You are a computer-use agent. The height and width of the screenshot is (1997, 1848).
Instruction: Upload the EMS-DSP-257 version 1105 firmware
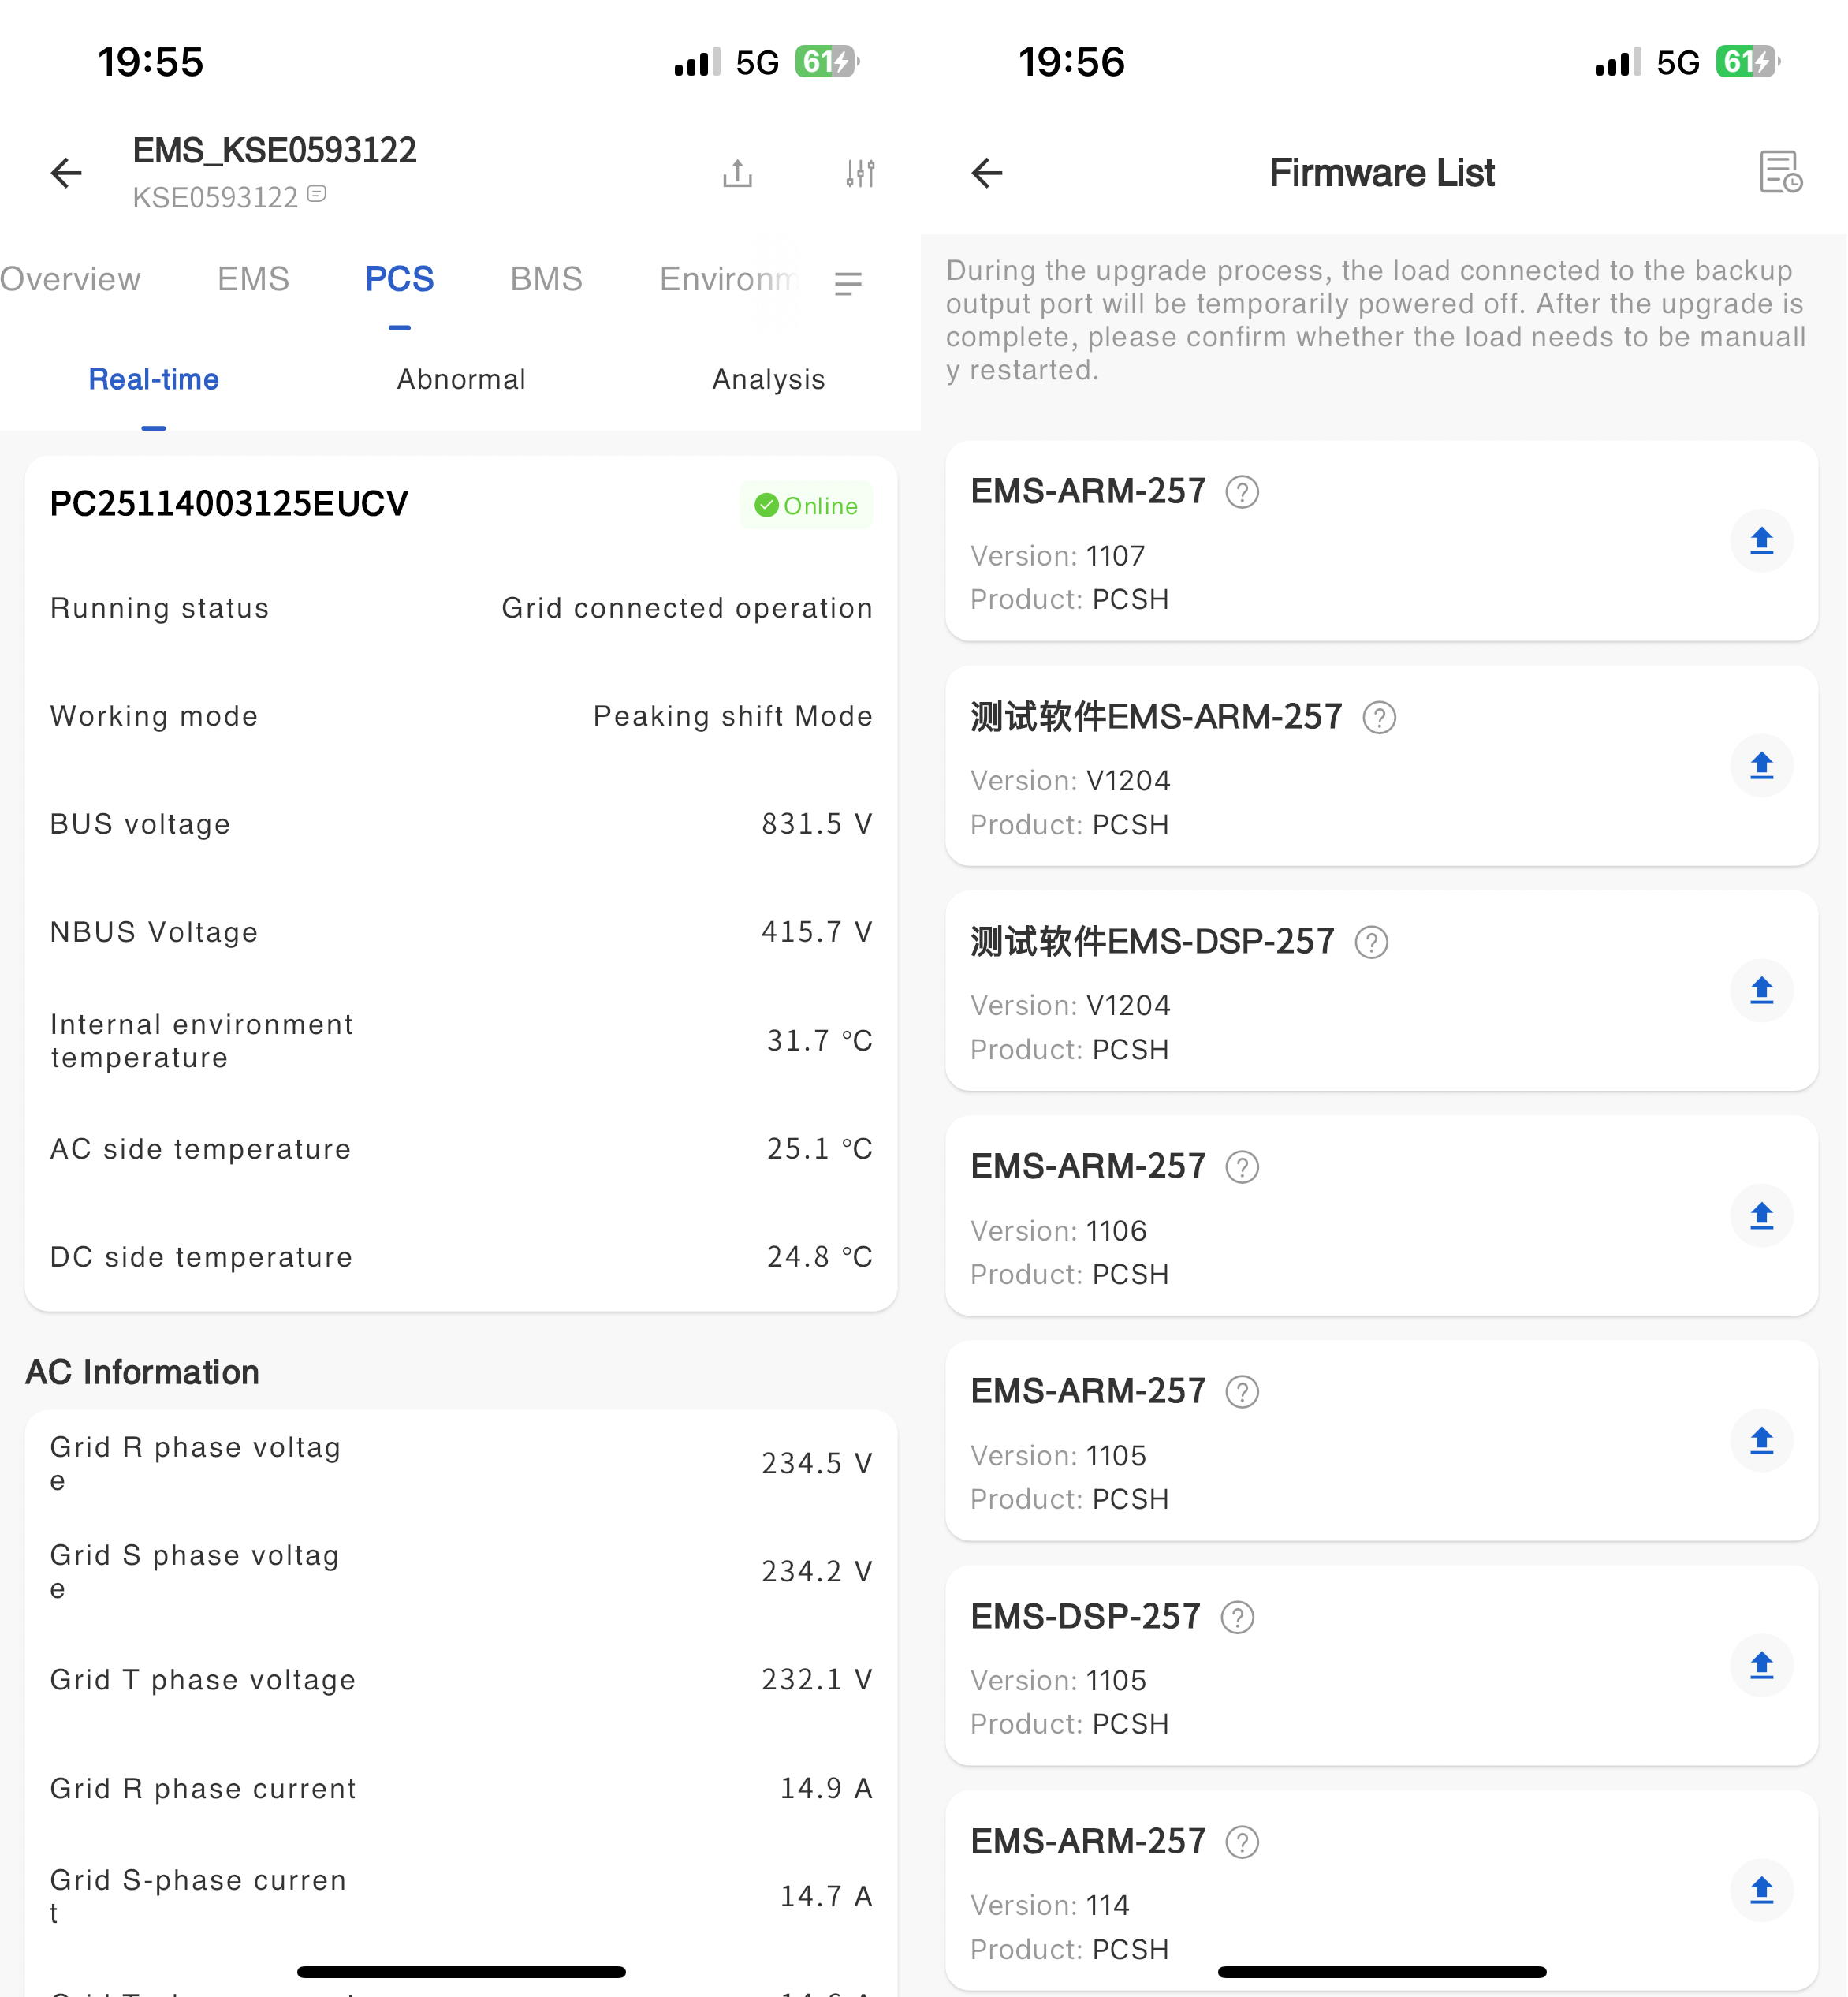(1761, 1666)
